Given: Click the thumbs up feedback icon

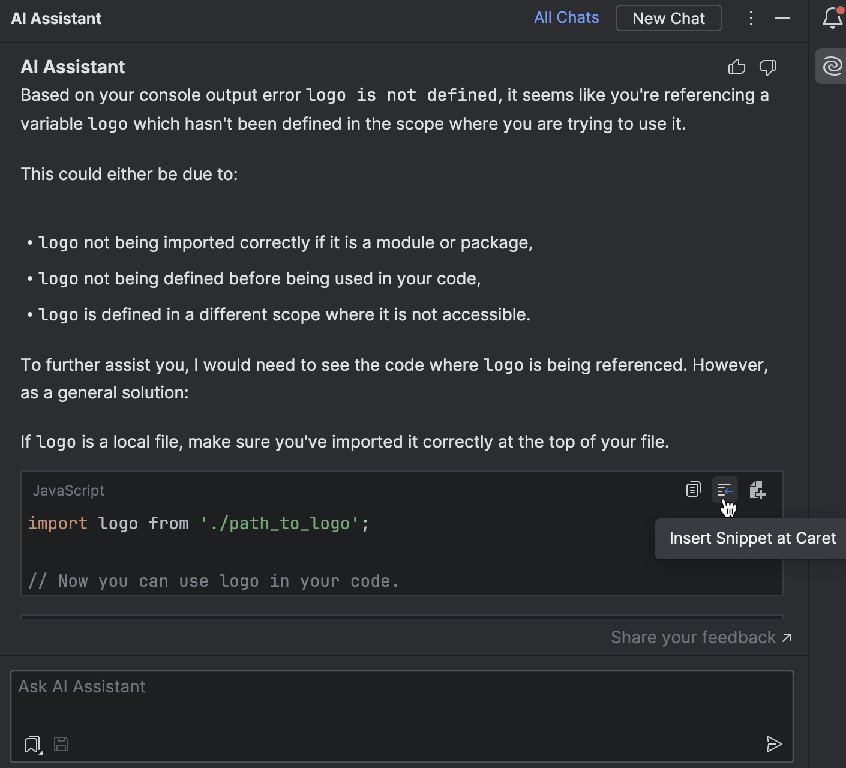Looking at the screenshot, I should (736, 67).
